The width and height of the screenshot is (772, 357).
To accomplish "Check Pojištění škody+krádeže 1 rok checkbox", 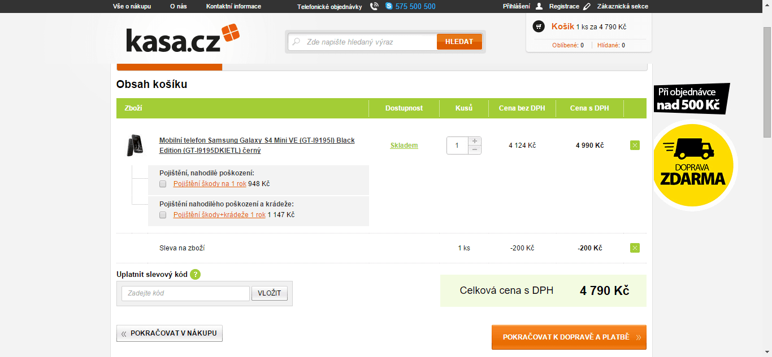I will click(163, 215).
